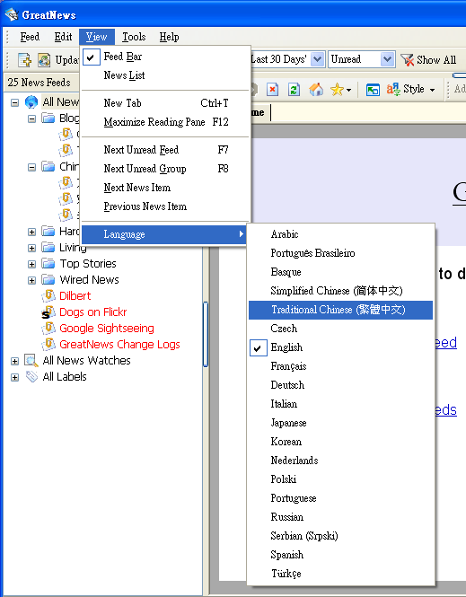Choose Next News Item
This screenshot has height=597, width=466.
165,188
